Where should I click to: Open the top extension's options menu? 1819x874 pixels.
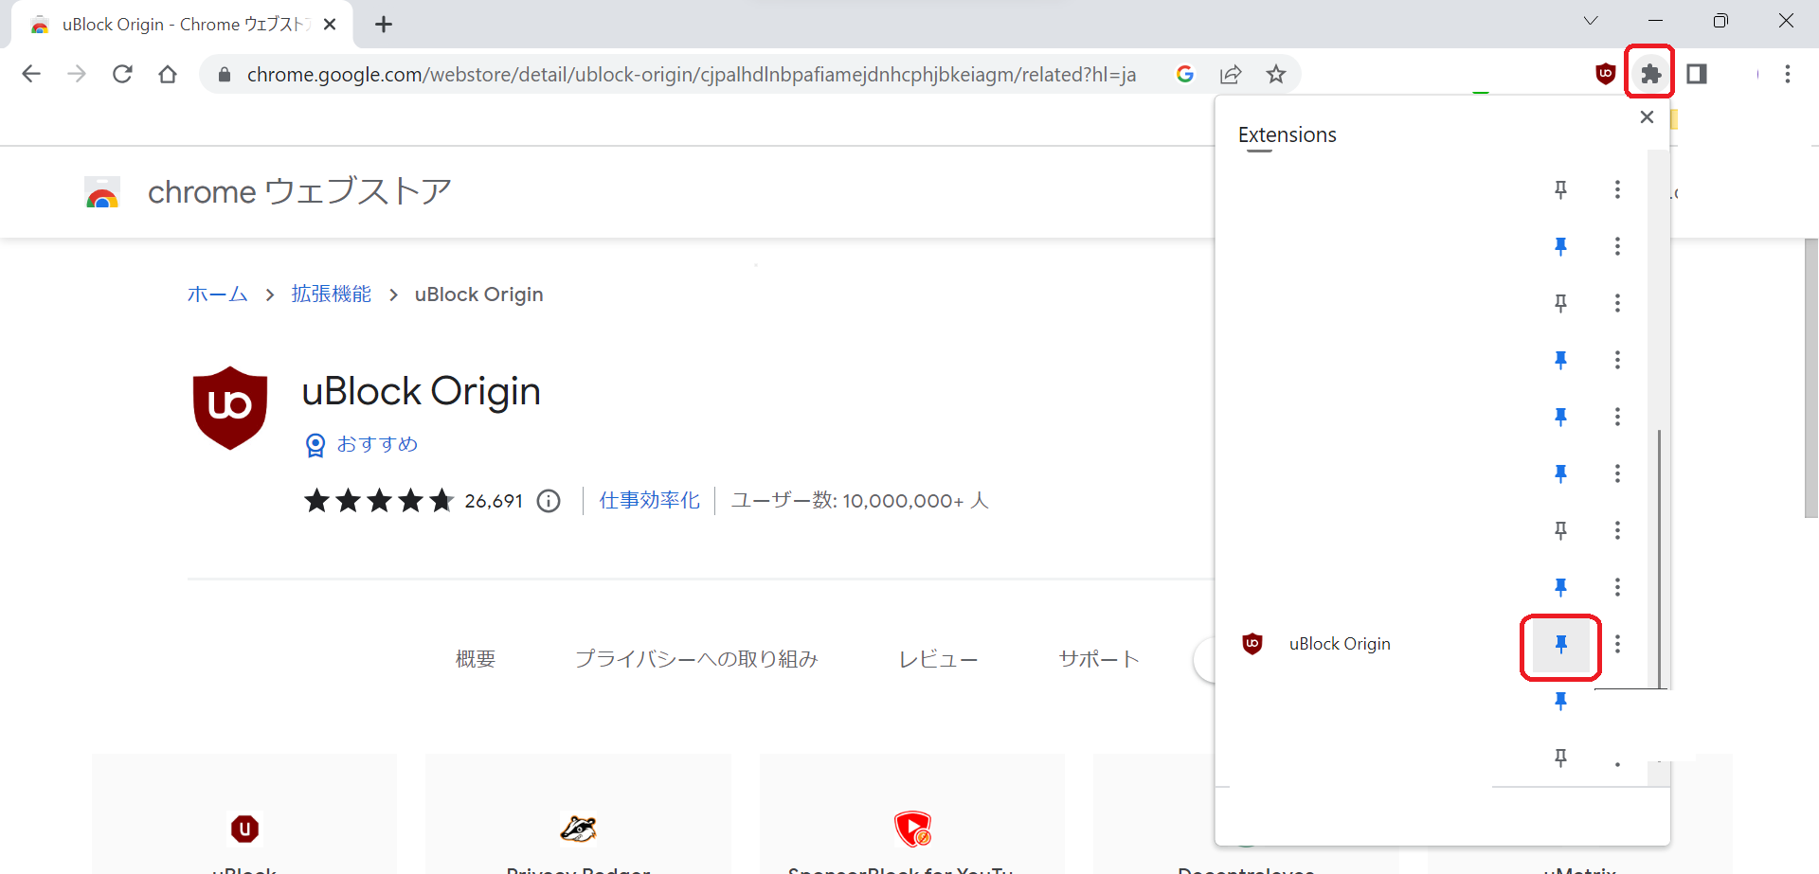(x=1617, y=189)
